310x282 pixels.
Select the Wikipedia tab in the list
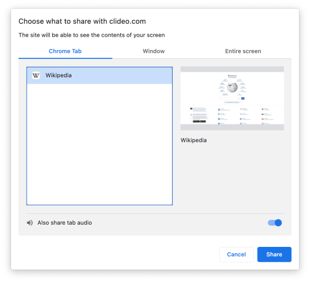[x=99, y=75]
